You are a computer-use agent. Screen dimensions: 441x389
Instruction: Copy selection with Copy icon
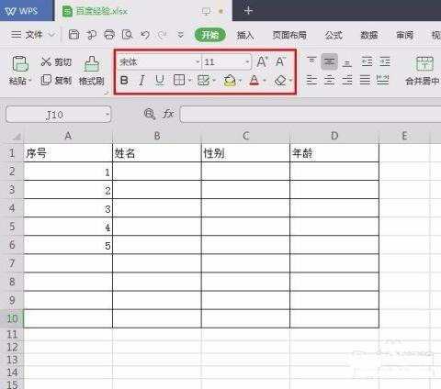[x=46, y=80]
